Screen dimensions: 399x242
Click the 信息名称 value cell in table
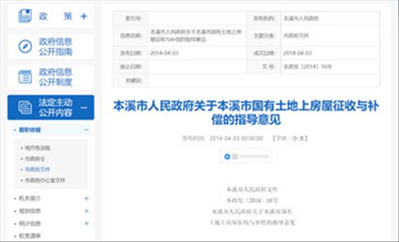click(197, 36)
